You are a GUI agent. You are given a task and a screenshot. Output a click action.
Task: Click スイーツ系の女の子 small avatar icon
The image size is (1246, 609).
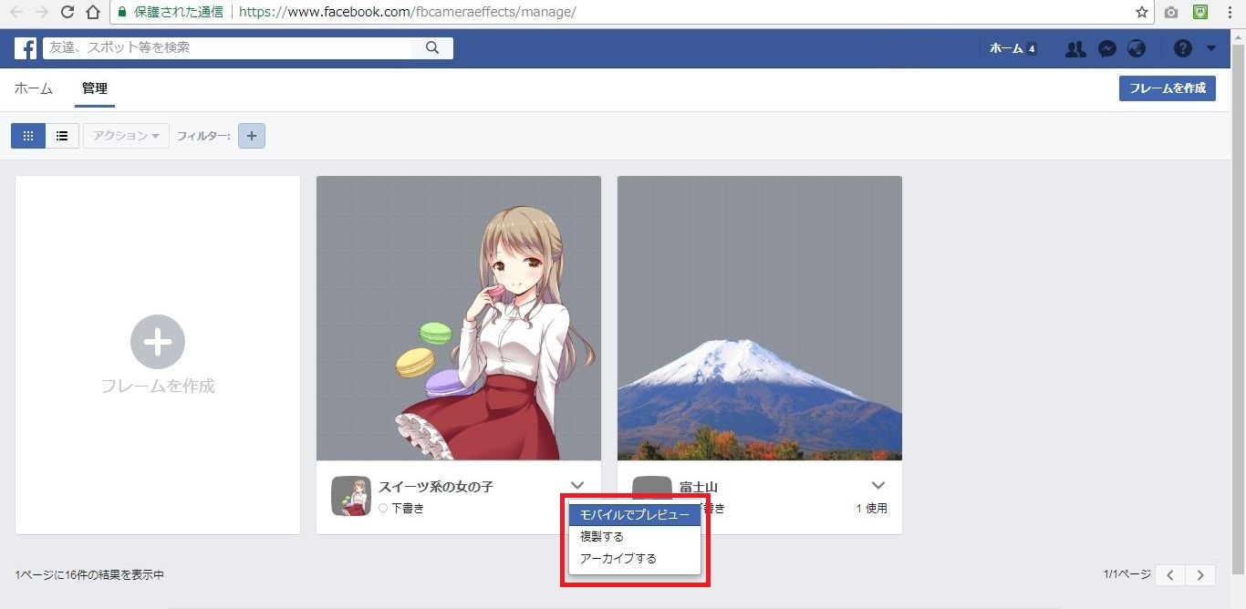click(x=351, y=496)
